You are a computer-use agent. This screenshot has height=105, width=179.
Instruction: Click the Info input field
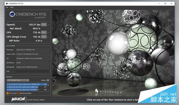point(32,71)
